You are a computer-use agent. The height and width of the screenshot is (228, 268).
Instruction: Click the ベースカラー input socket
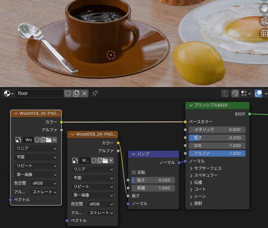pos(185,122)
